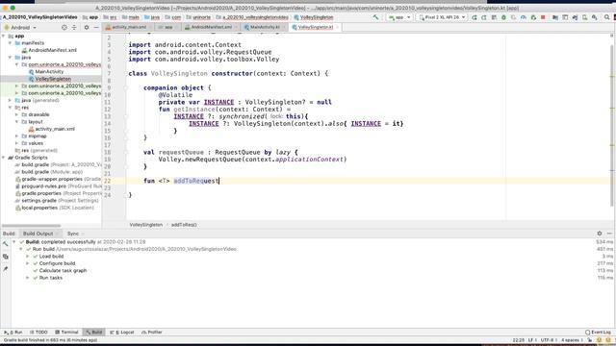Viewport: 616px width, 346px height.
Task: Open the Project panel settings gear
Action: tap(87, 28)
